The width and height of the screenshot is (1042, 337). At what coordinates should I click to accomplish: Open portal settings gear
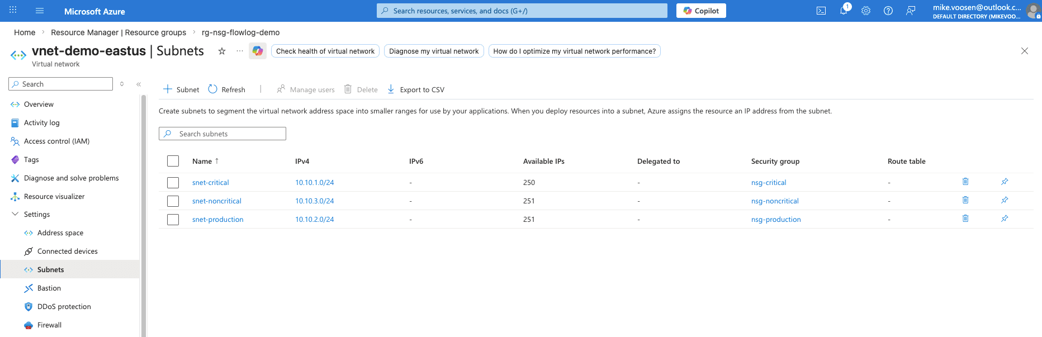(x=866, y=11)
